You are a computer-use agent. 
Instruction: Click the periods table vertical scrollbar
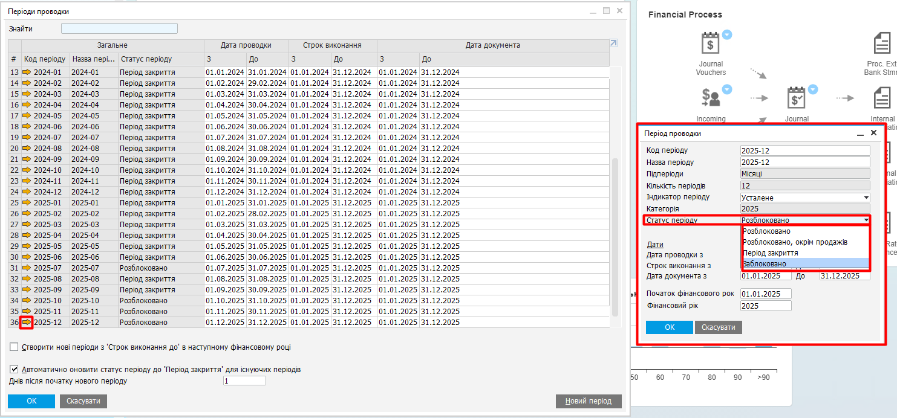[615, 236]
